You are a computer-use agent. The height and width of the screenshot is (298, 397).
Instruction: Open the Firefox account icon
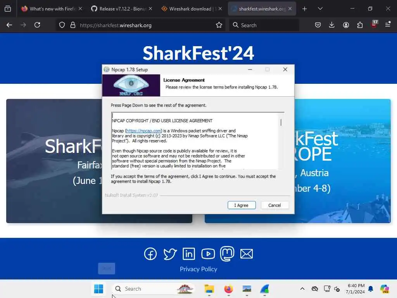346,25
